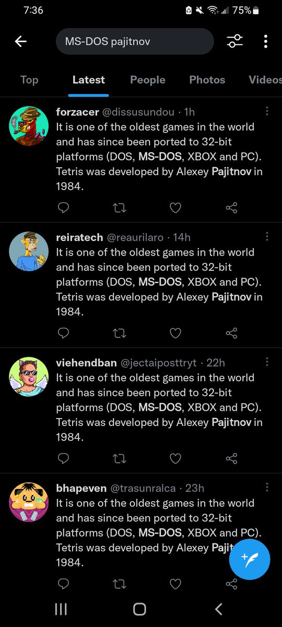282x627 pixels.
Task: Reply to forzacer's tweet
Action: [63, 207]
